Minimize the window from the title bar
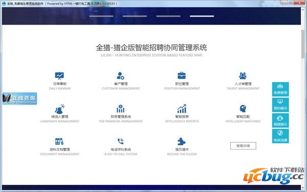This screenshot has height=192, width=307. pos(284,3)
